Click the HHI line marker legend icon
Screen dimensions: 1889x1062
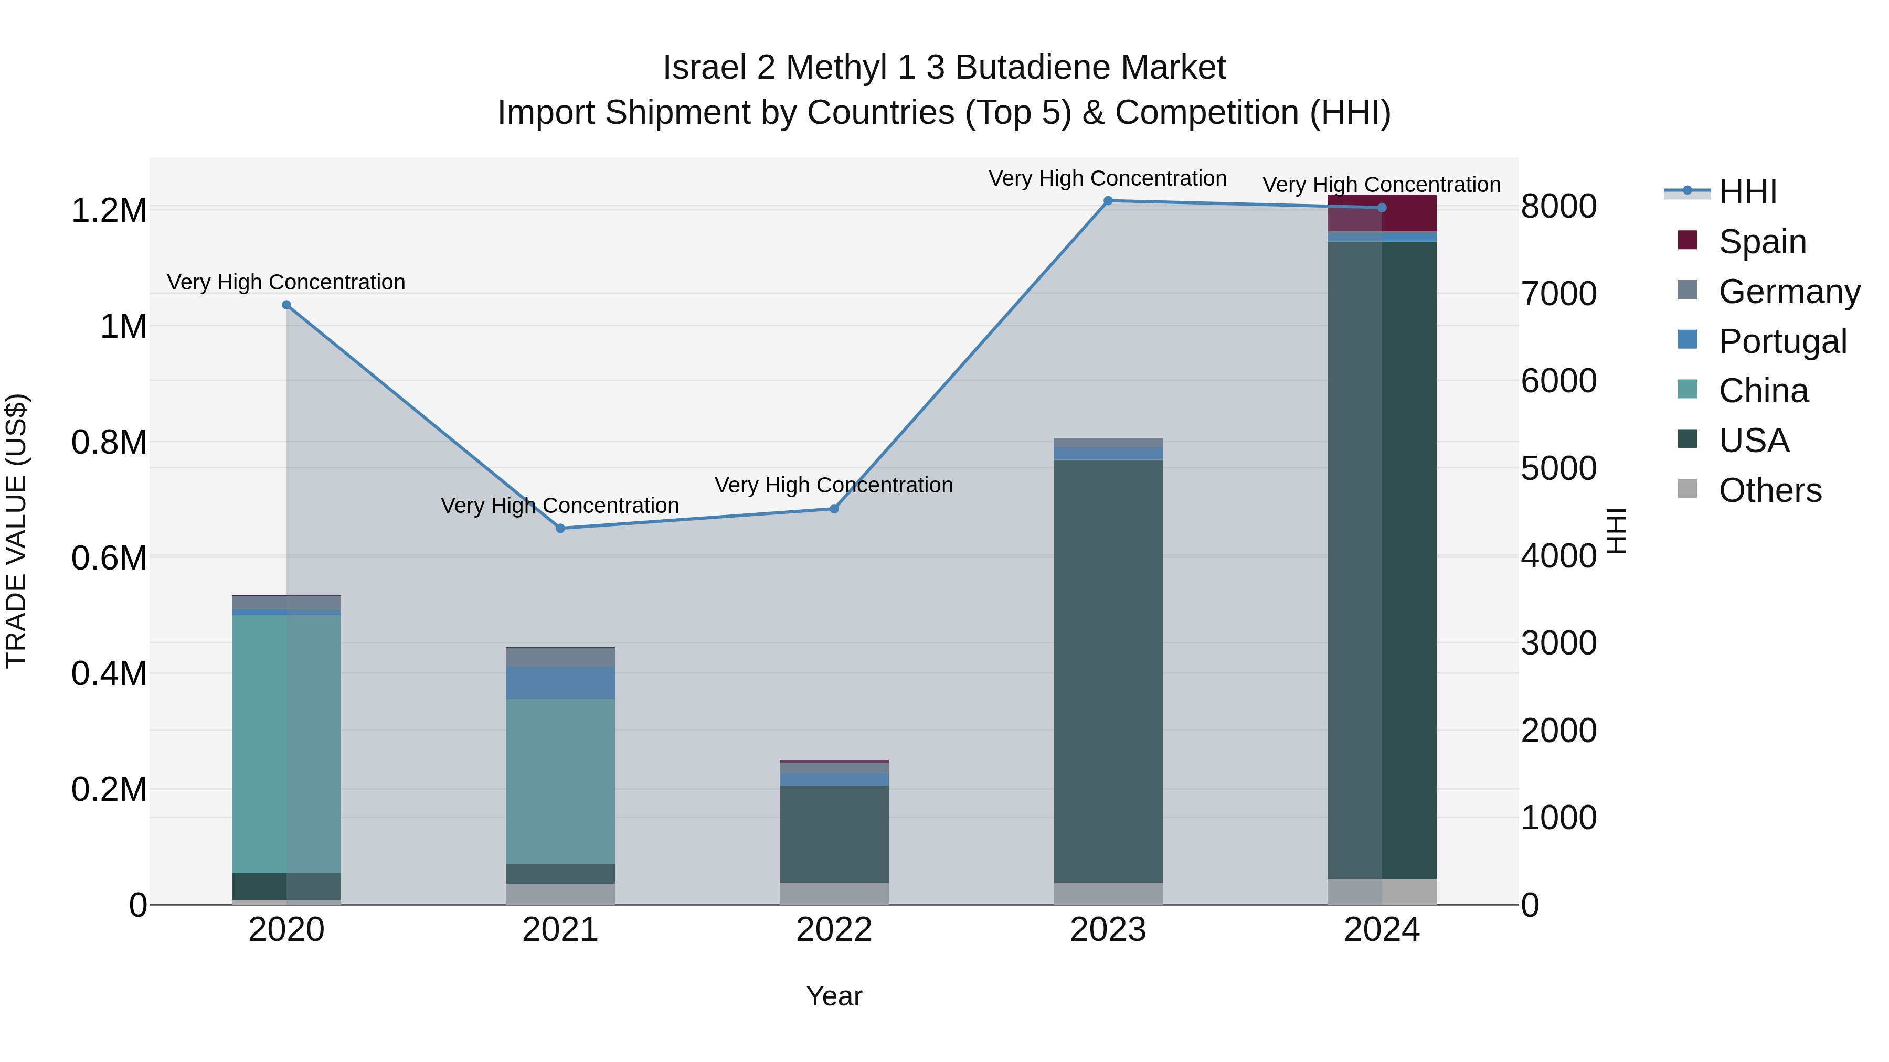1688,190
